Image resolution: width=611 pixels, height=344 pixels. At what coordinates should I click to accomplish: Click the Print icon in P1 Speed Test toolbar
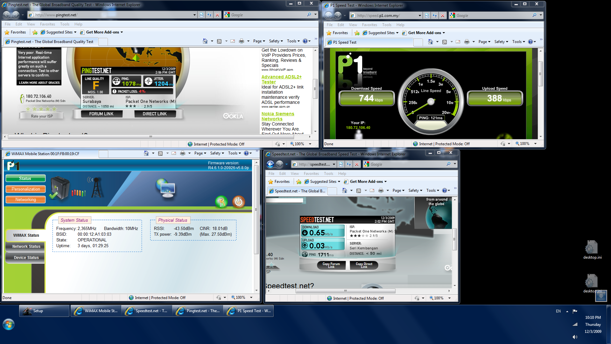click(x=467, y=42)
